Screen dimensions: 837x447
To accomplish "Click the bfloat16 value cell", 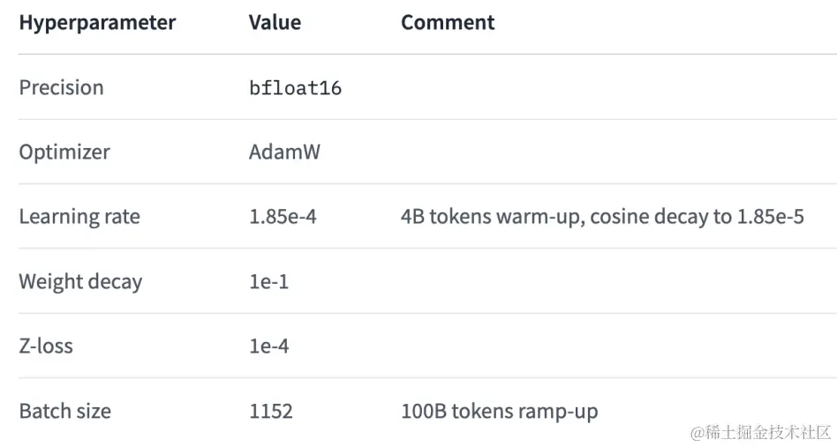I will [295, 87].
